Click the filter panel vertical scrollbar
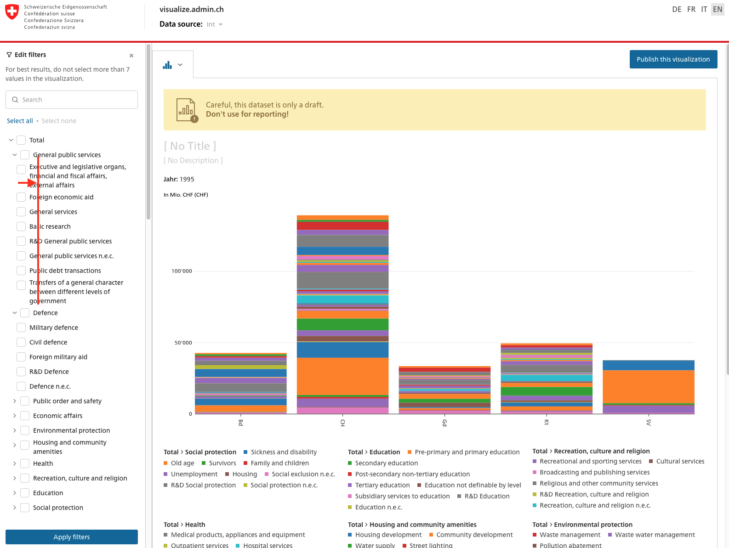This screenshot has width=729, height=548. point(148,132)
